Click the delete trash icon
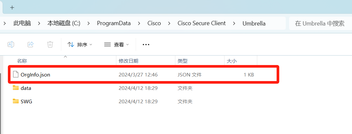Viewport: 352px width, 134px height. click(x=50, y=44)
